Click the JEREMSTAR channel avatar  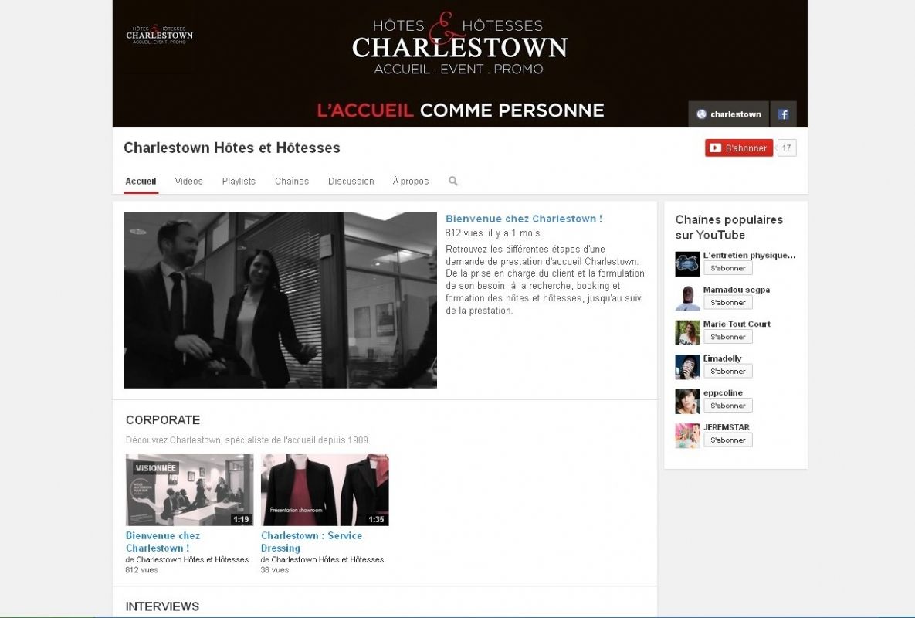point(687,436)
